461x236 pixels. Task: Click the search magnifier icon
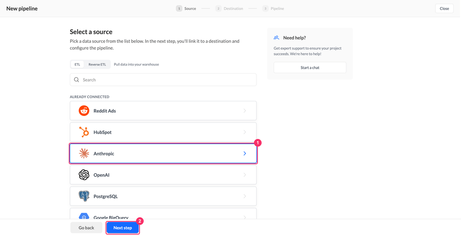[x=76, y=80]
